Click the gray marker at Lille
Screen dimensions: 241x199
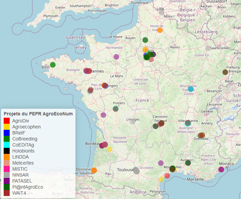point(161,13)
